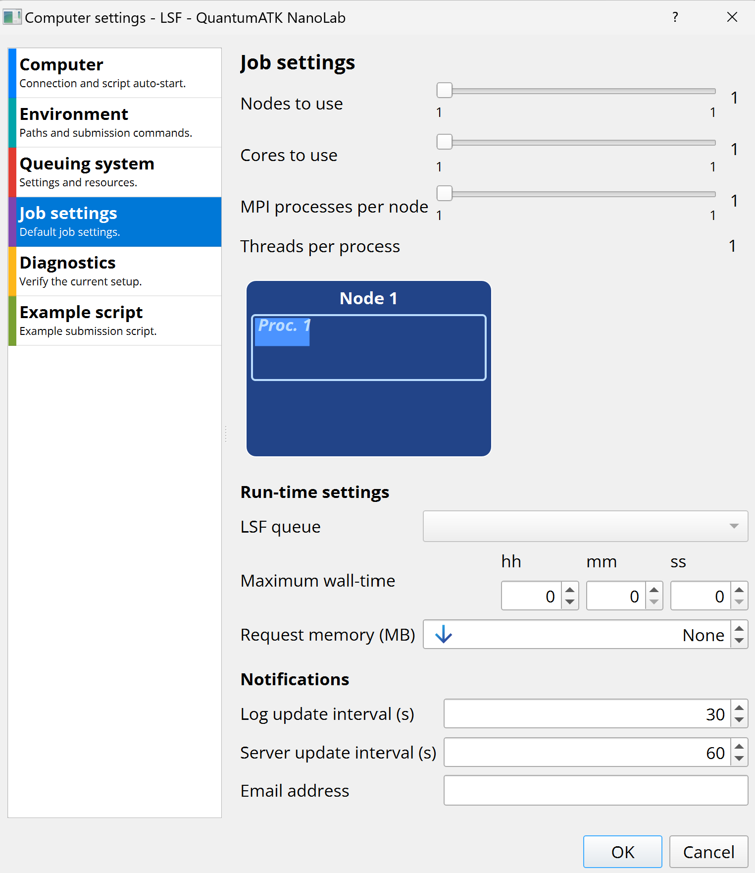Open the Diagnostics section
The width and height of the screenshot is (755, 873).
[115, 271]
